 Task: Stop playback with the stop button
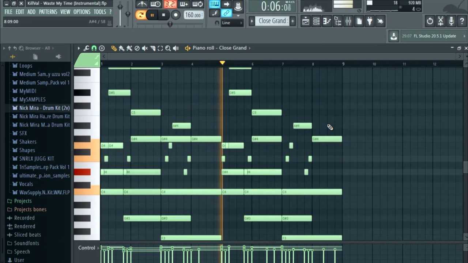[164, 15]
